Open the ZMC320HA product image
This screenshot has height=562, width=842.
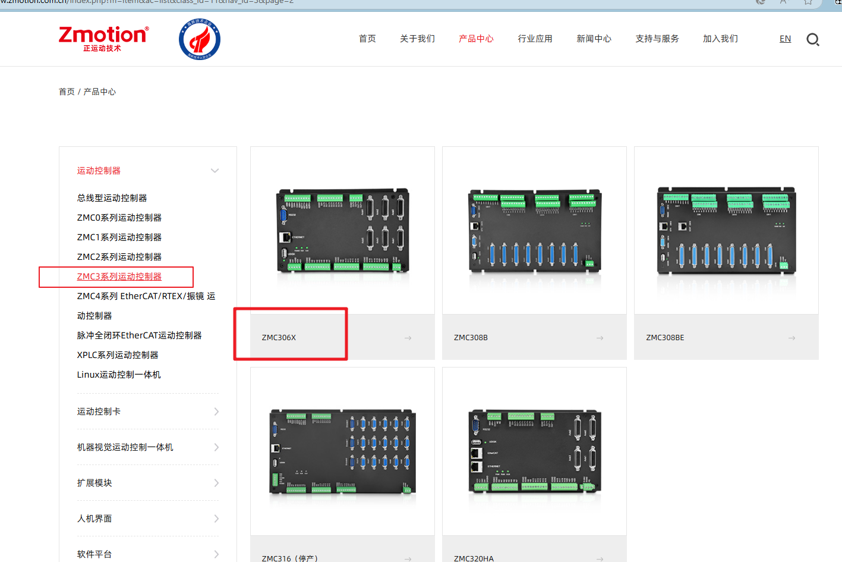click(x=535, y=451)
